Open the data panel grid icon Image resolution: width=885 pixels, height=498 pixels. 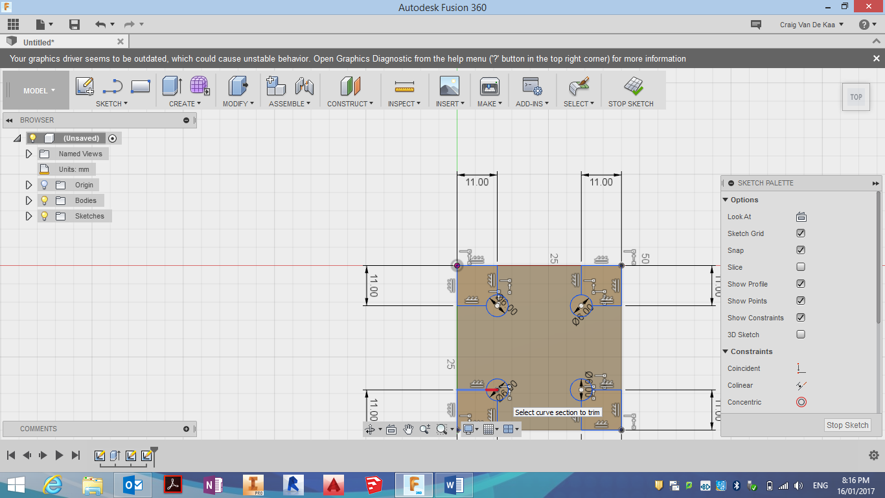pyautogui.click(x=13, y=25)
